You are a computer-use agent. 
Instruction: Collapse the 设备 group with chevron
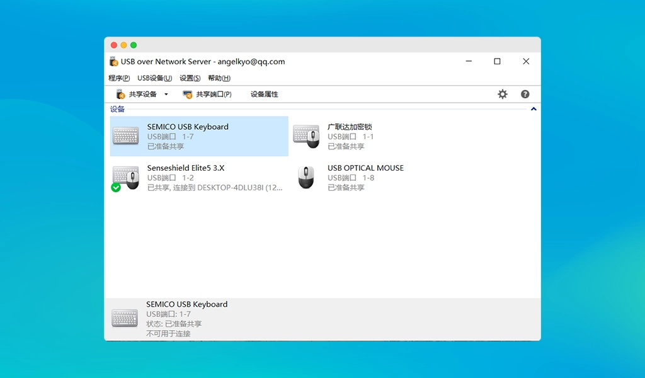pos(534,109)
